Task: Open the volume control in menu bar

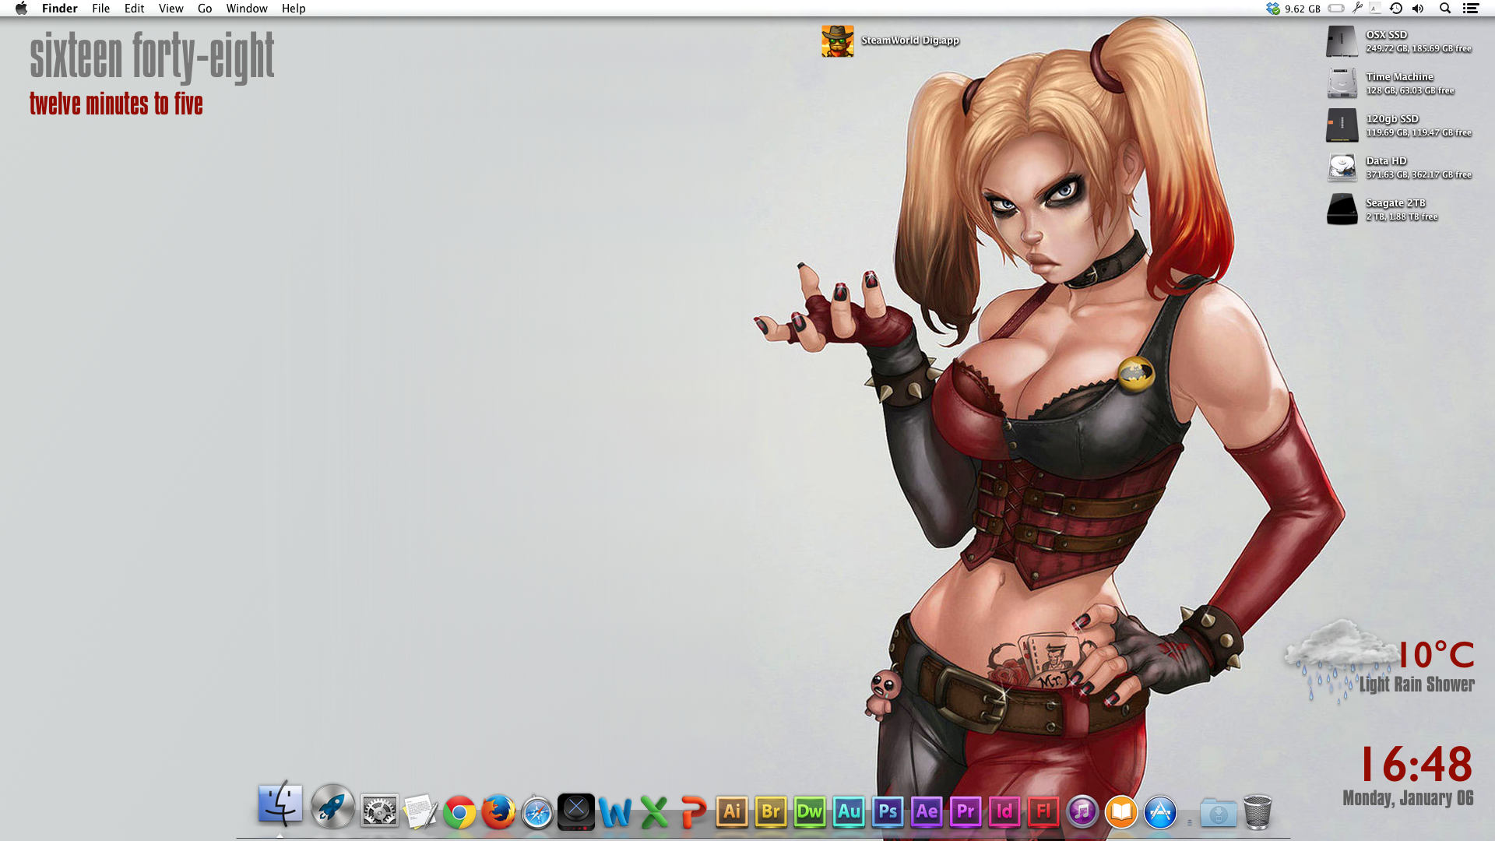Action: pyautogui.click(x=1418, y=9)
